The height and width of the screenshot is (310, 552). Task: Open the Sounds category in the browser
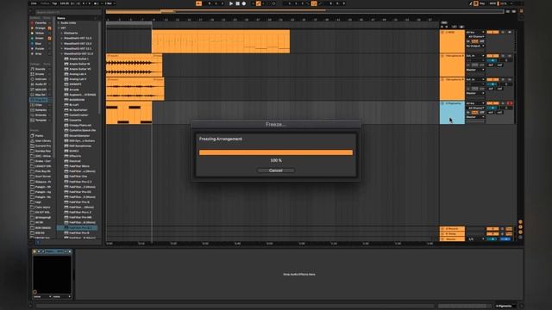pos(40,69)
